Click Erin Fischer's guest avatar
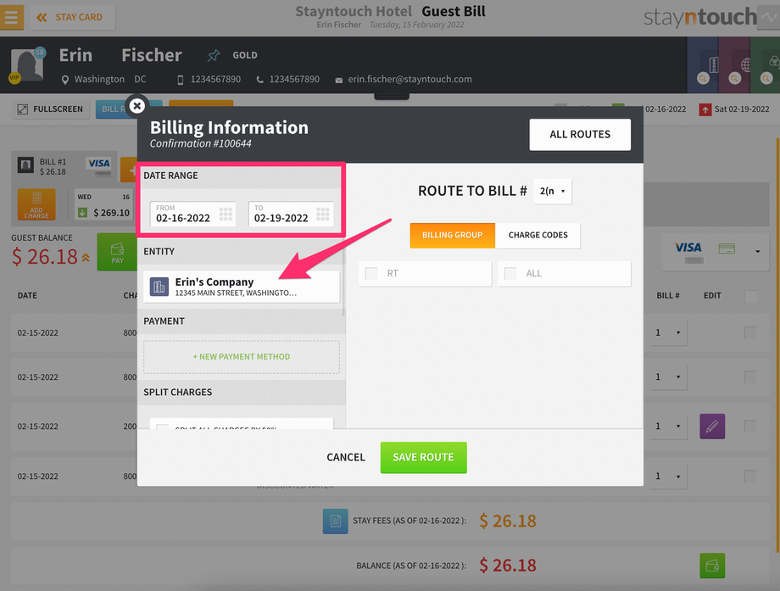780x591 pixels. (x=27, y=65)
